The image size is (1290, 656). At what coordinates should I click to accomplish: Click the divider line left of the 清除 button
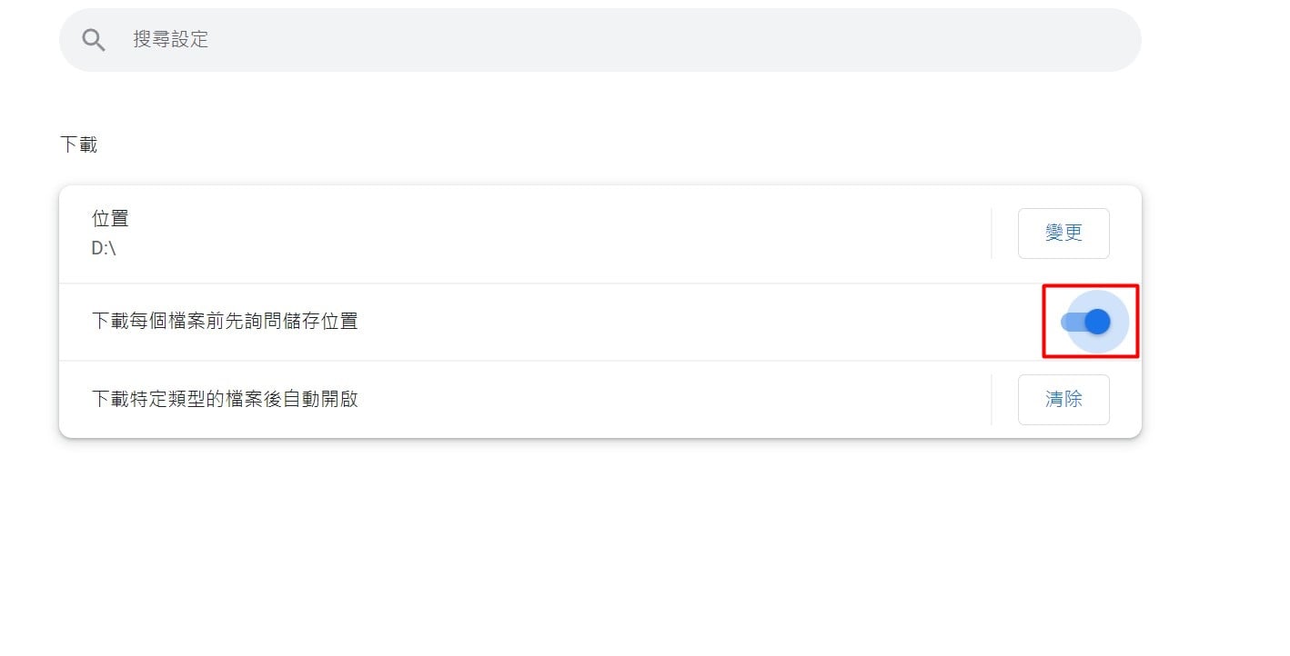[992, 400]
